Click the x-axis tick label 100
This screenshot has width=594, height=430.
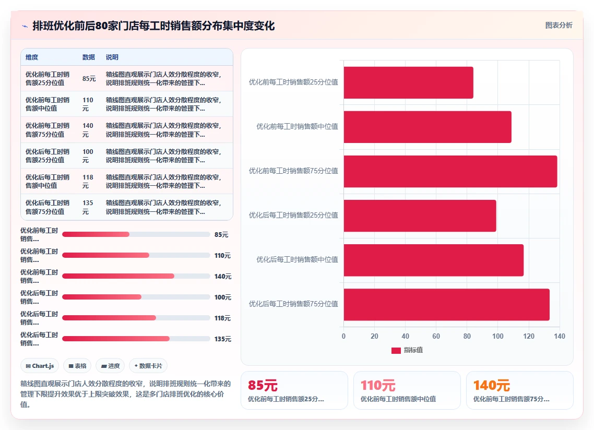coord(498,336)
